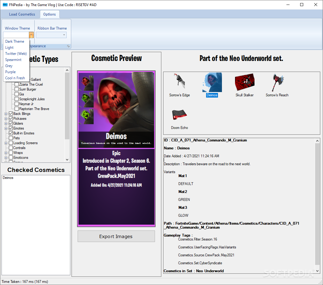Check the Raptorian The Brave checkbox
Image resolution: width=323 pixels, height=285 pixels.
point(17,109)
